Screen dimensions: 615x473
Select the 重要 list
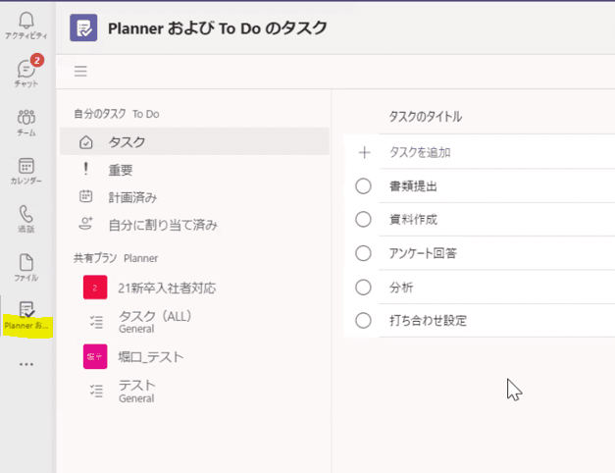pos(121,170)
